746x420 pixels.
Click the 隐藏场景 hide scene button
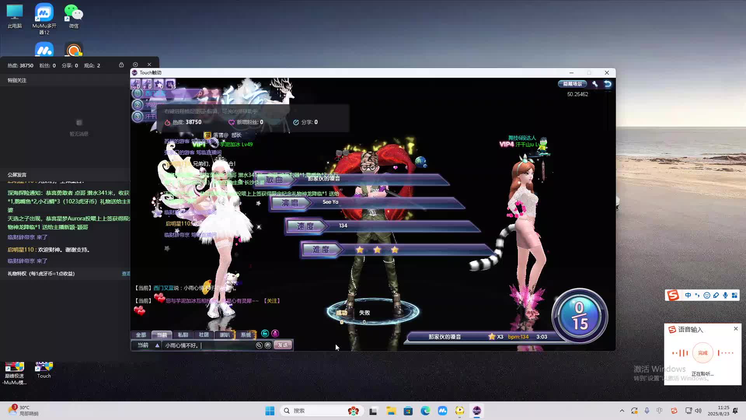(572, 84)
